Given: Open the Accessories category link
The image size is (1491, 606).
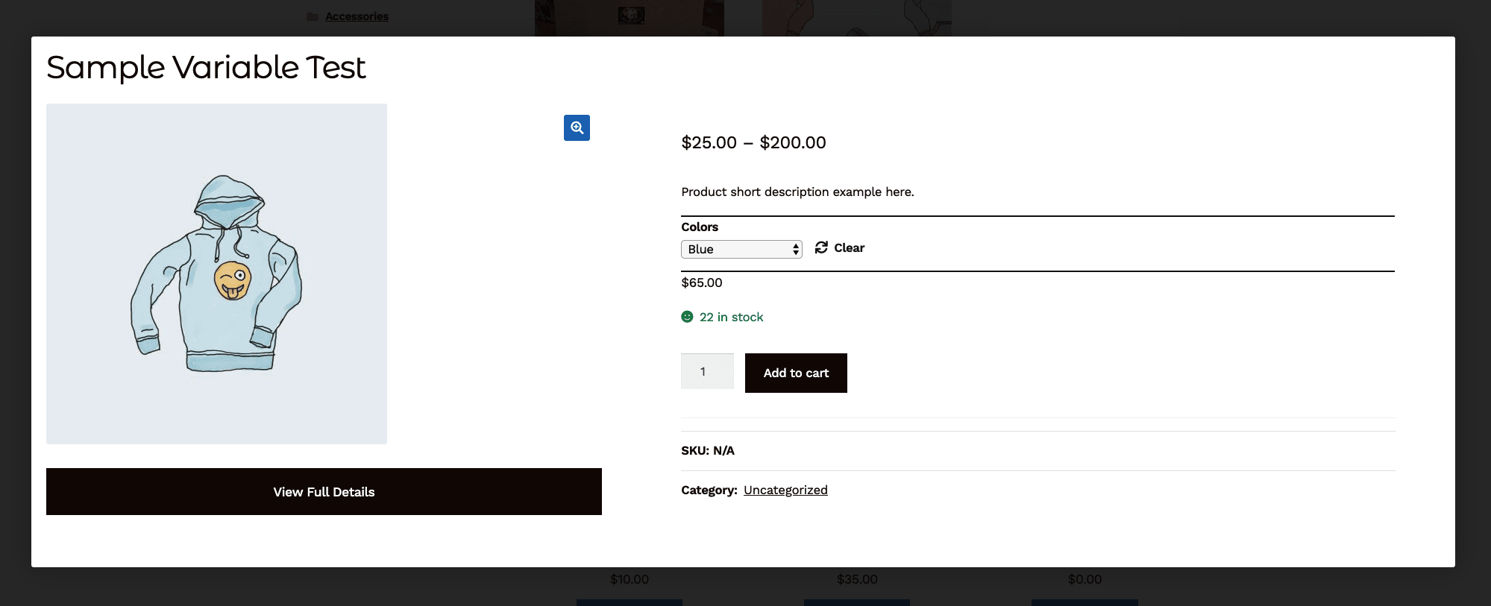Looking at the screenshot, I should click(357, 16).
